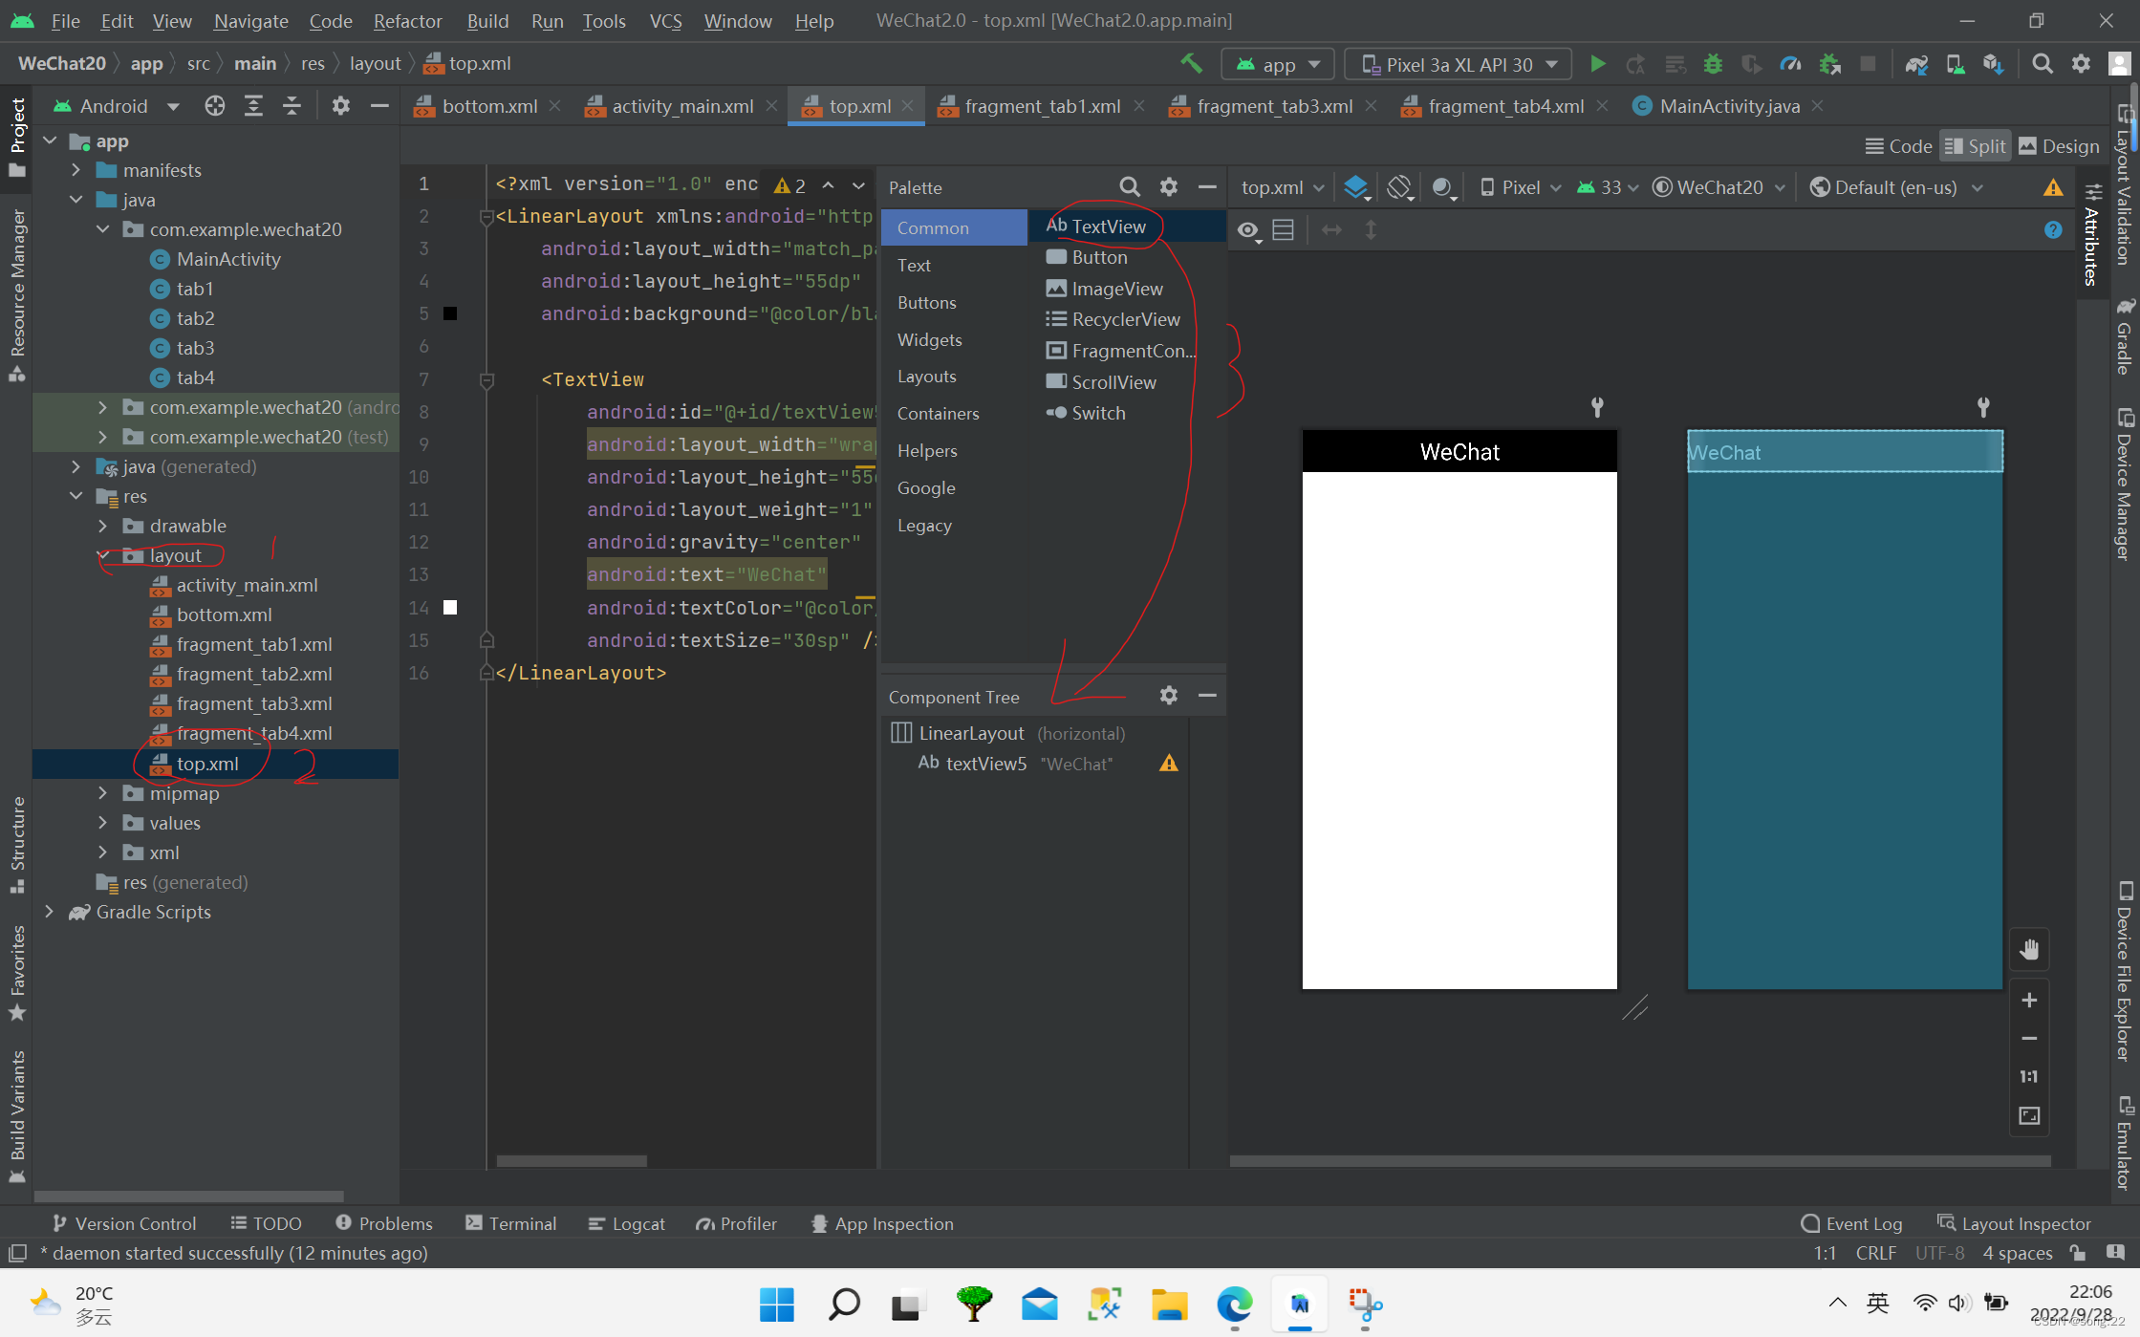Toggle the Gradle side panel
Image resolution: width=2140 pixels, height=1337 pixels.
tap(2124, 336)
